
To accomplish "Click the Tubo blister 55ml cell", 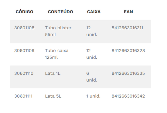I will (58, 31).
